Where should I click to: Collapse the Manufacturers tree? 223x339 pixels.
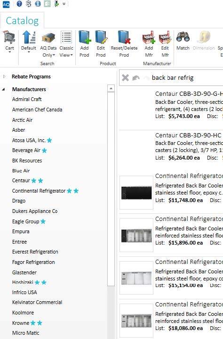tap(3, 89)
